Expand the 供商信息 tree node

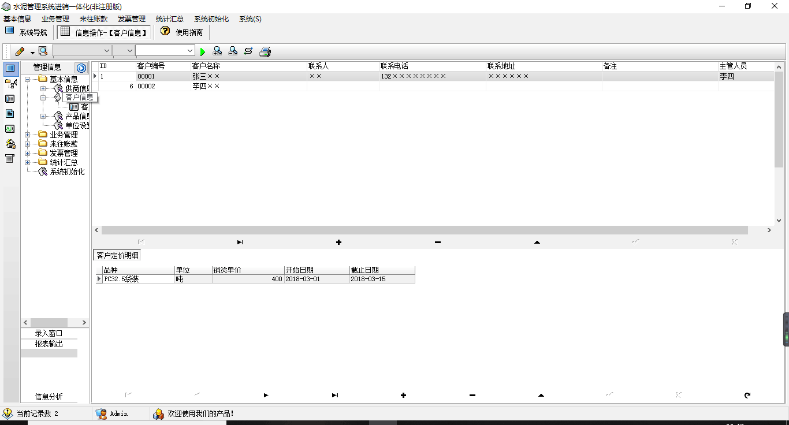coord(43,88)
